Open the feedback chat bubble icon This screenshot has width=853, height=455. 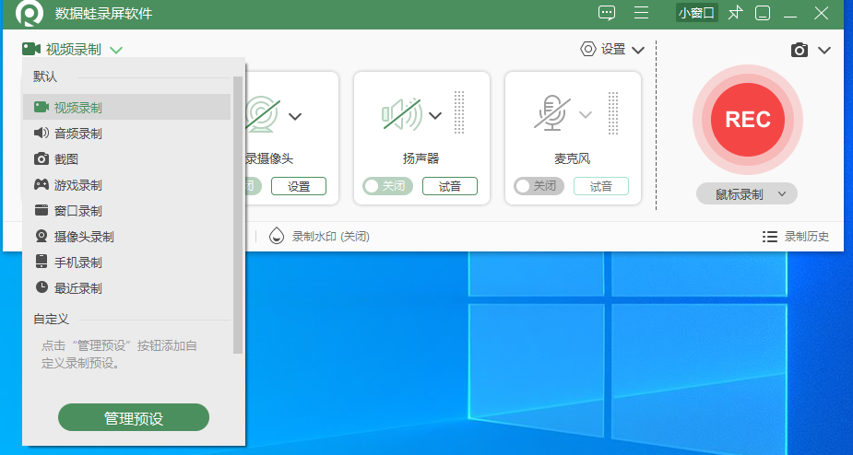coord(607,13)
